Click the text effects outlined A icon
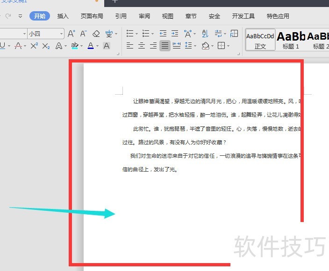 pos(59,46)
